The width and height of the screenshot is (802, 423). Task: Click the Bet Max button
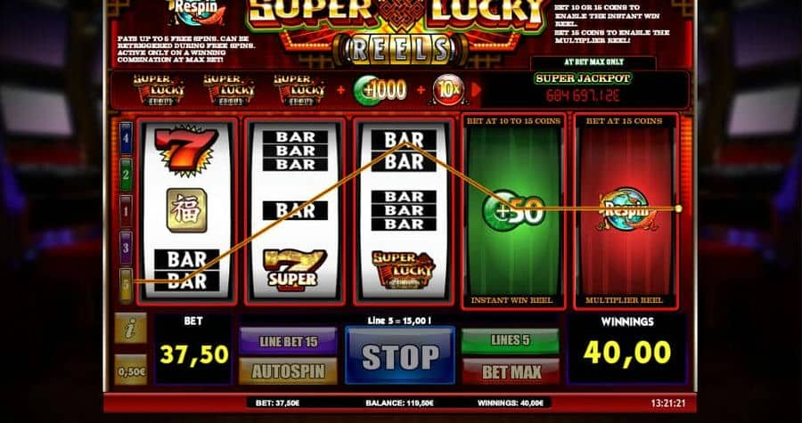[x=510, y=371]
